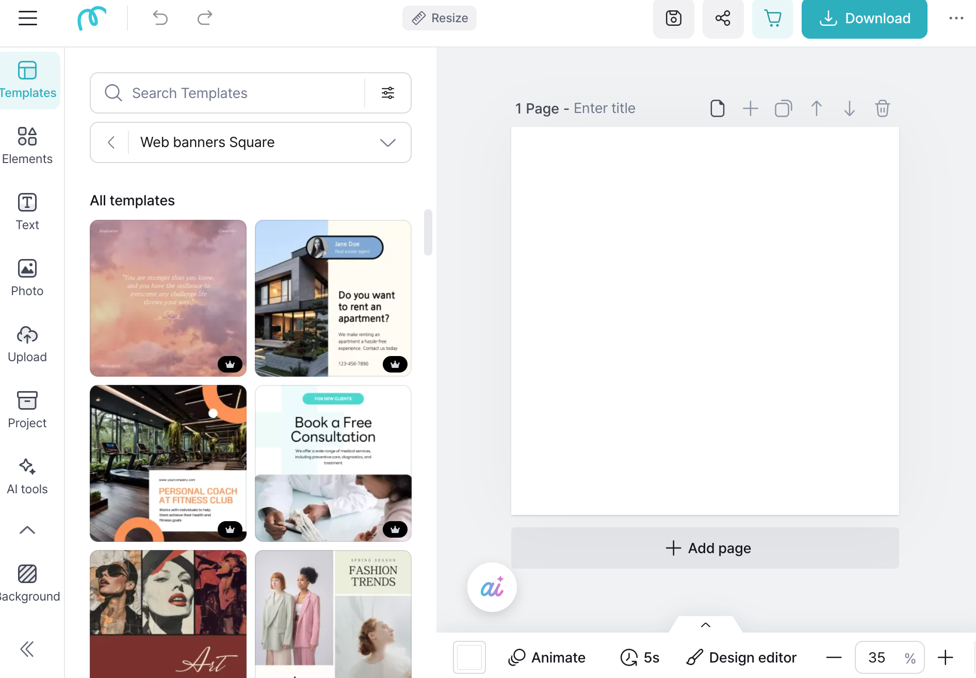Select the apartment rental template
Viewport: 976px width, 678px height.
point(333,298)
